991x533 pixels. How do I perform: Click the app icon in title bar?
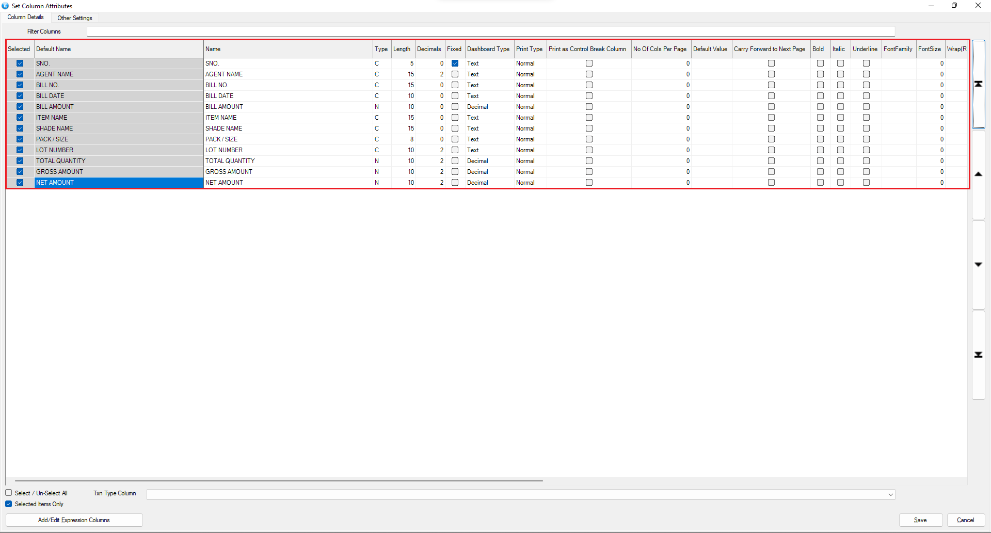(x=5, y=6)
